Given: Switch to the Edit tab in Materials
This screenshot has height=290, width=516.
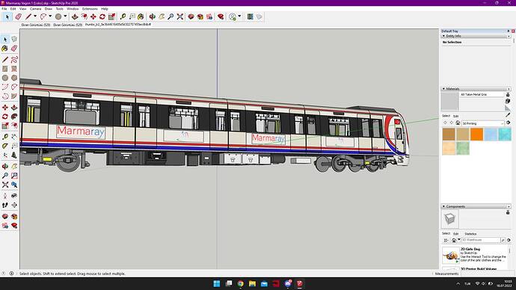Looking at the screenshot, I should click(455, 116).
